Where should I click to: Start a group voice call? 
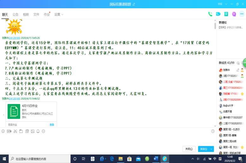(210, 14)
